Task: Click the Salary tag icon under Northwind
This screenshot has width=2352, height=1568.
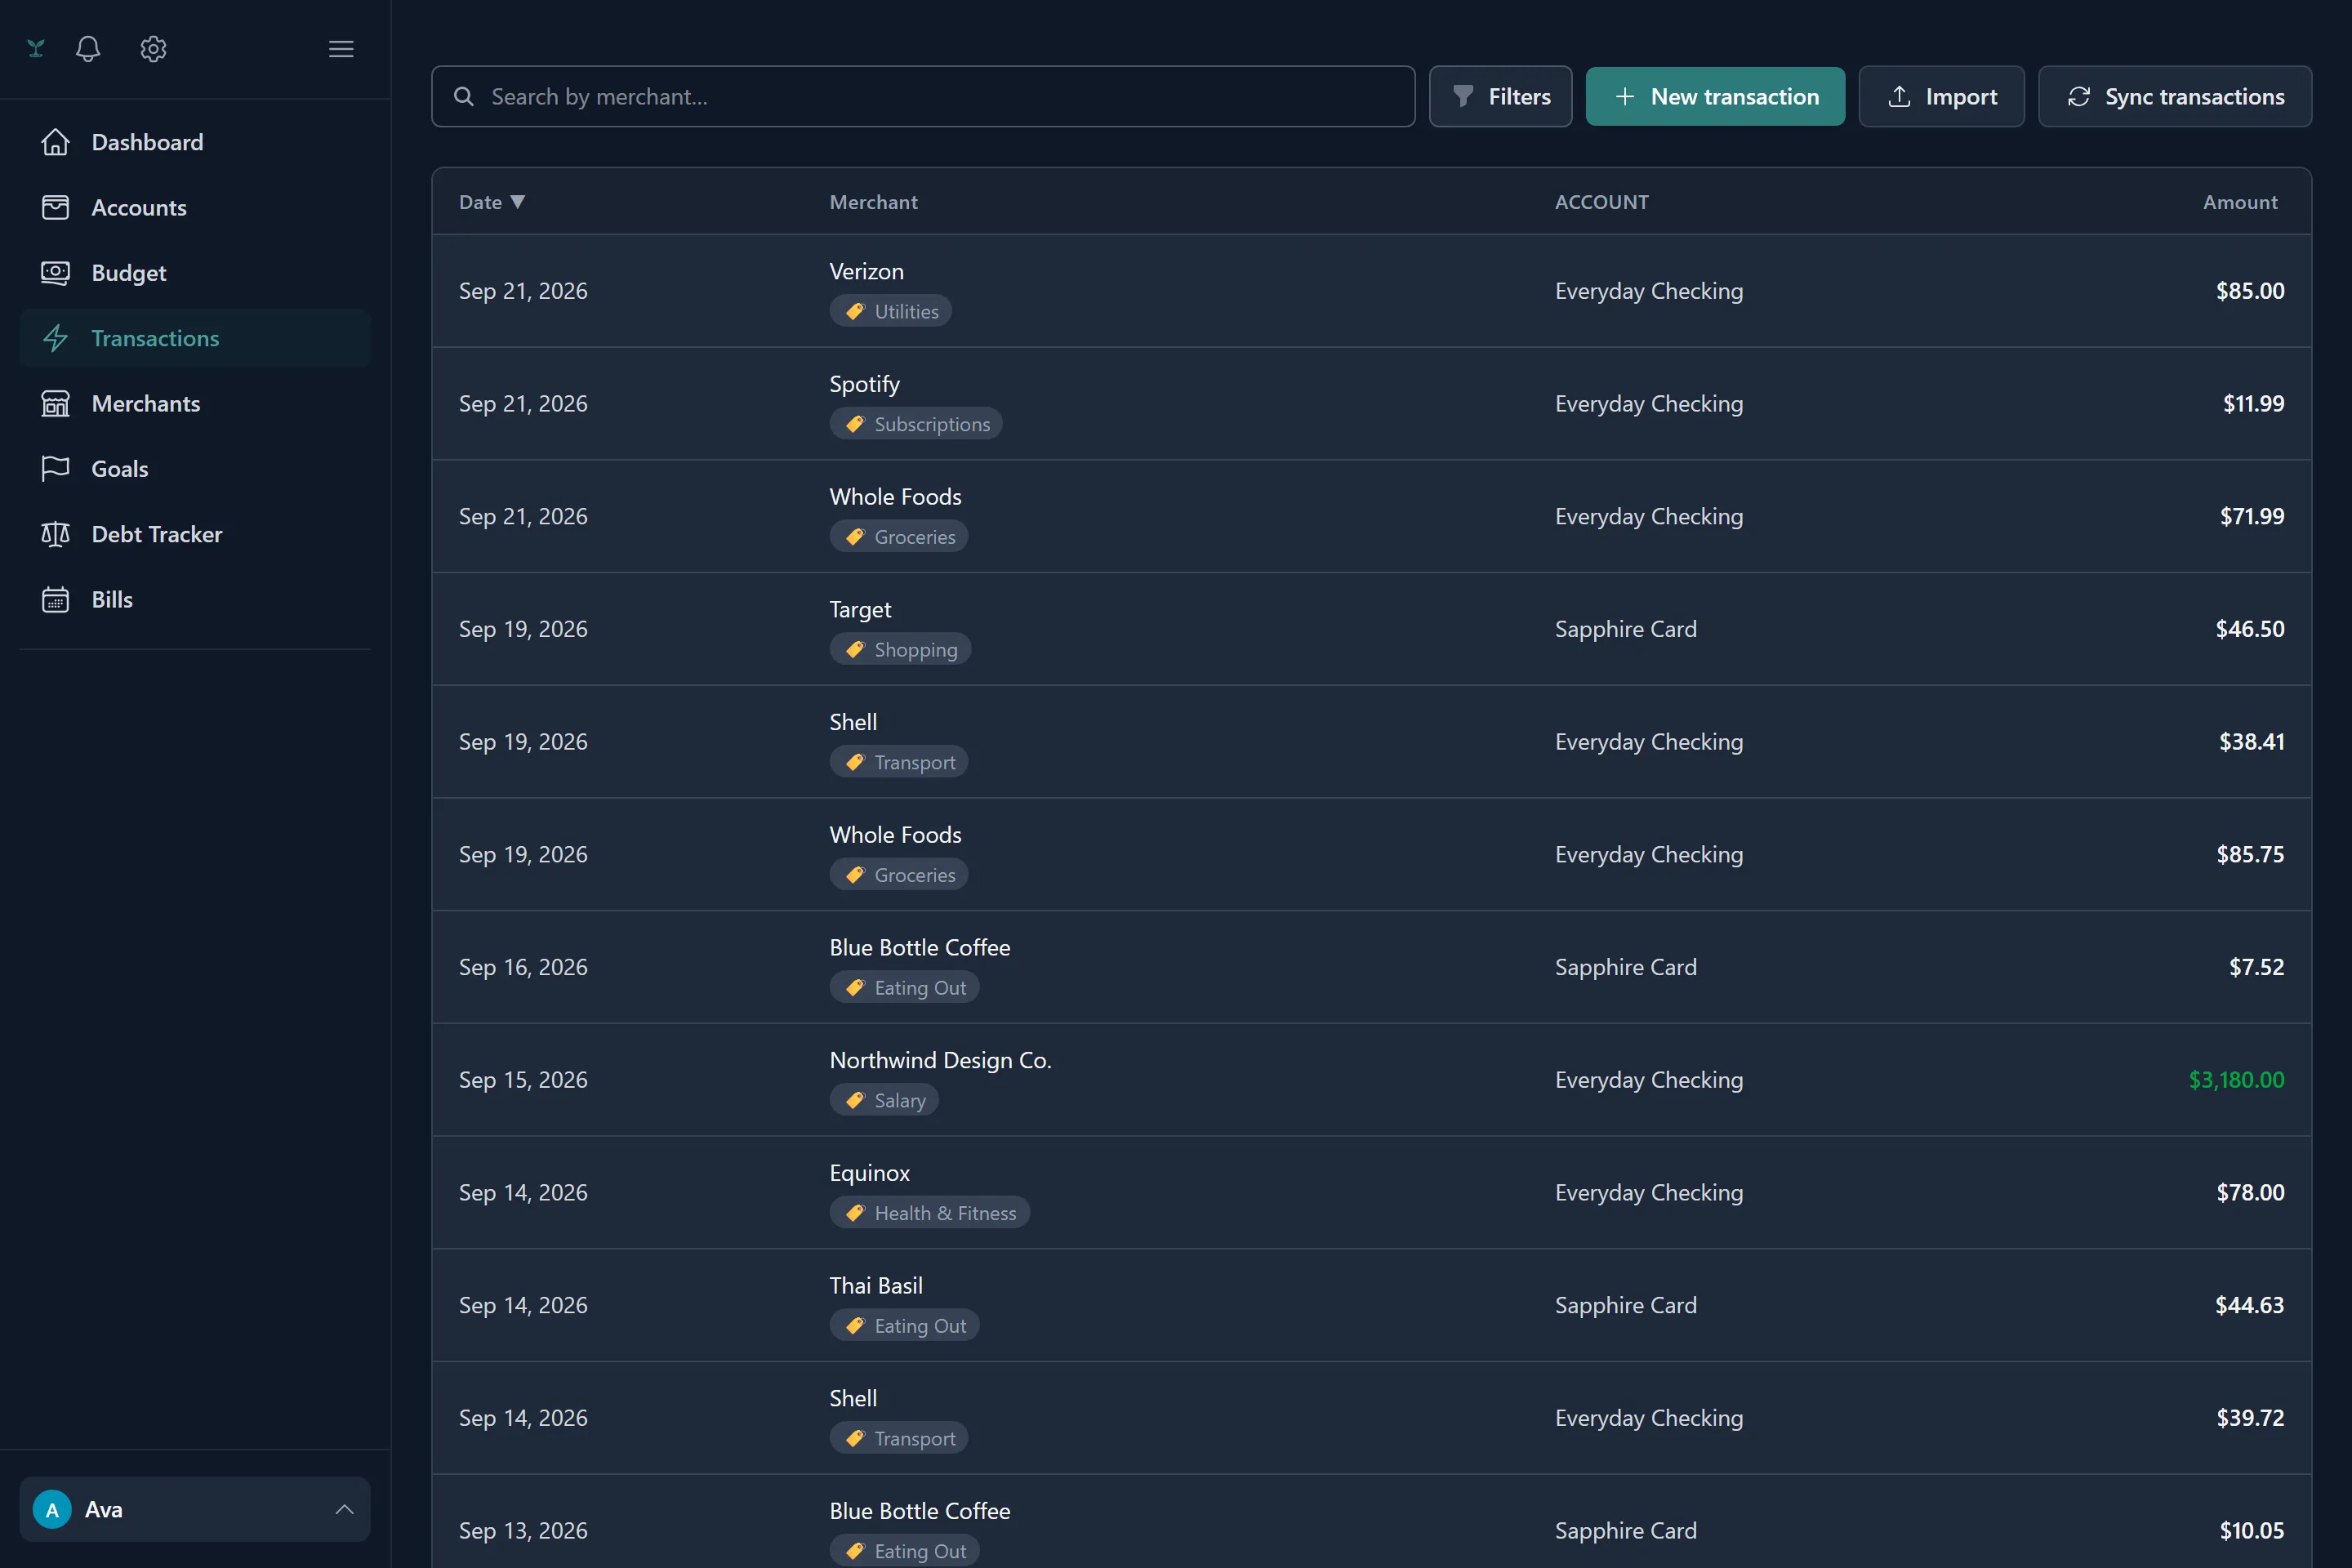Action: click(x=855, y=1100)
